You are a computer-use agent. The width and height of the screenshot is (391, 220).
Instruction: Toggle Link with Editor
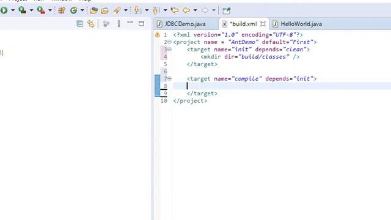click(91, 24)
